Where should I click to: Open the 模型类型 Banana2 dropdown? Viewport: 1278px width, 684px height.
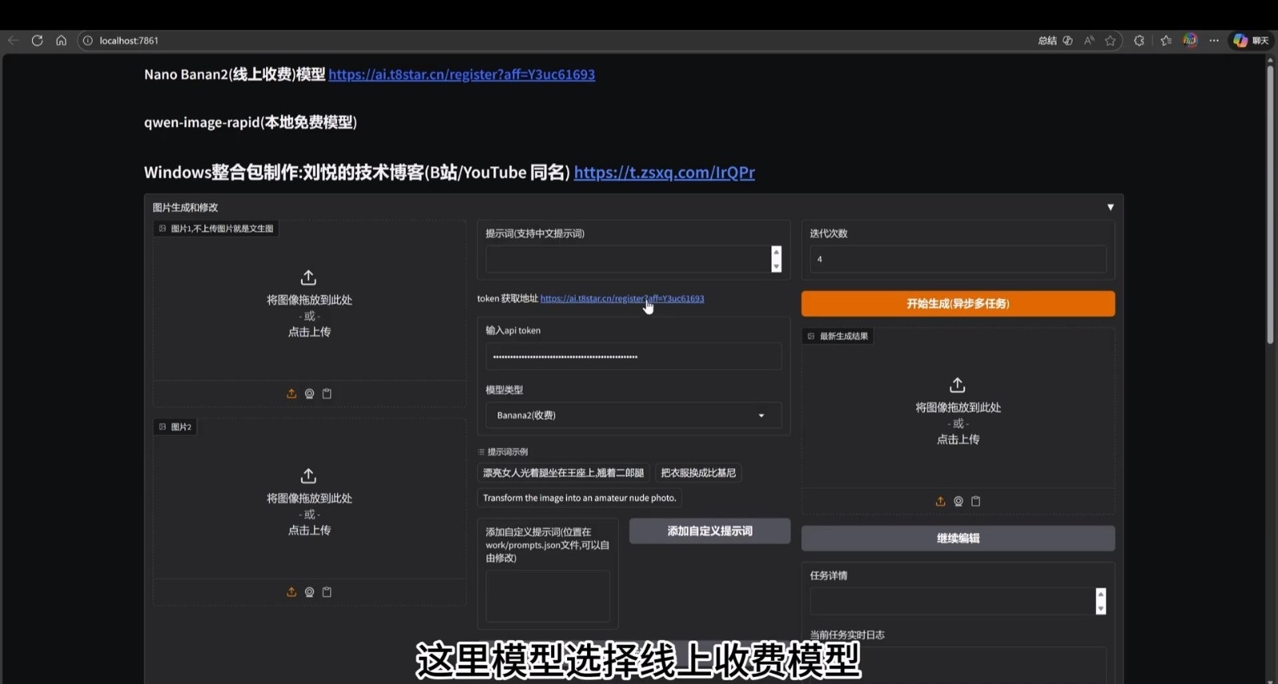tap(633, 416)
